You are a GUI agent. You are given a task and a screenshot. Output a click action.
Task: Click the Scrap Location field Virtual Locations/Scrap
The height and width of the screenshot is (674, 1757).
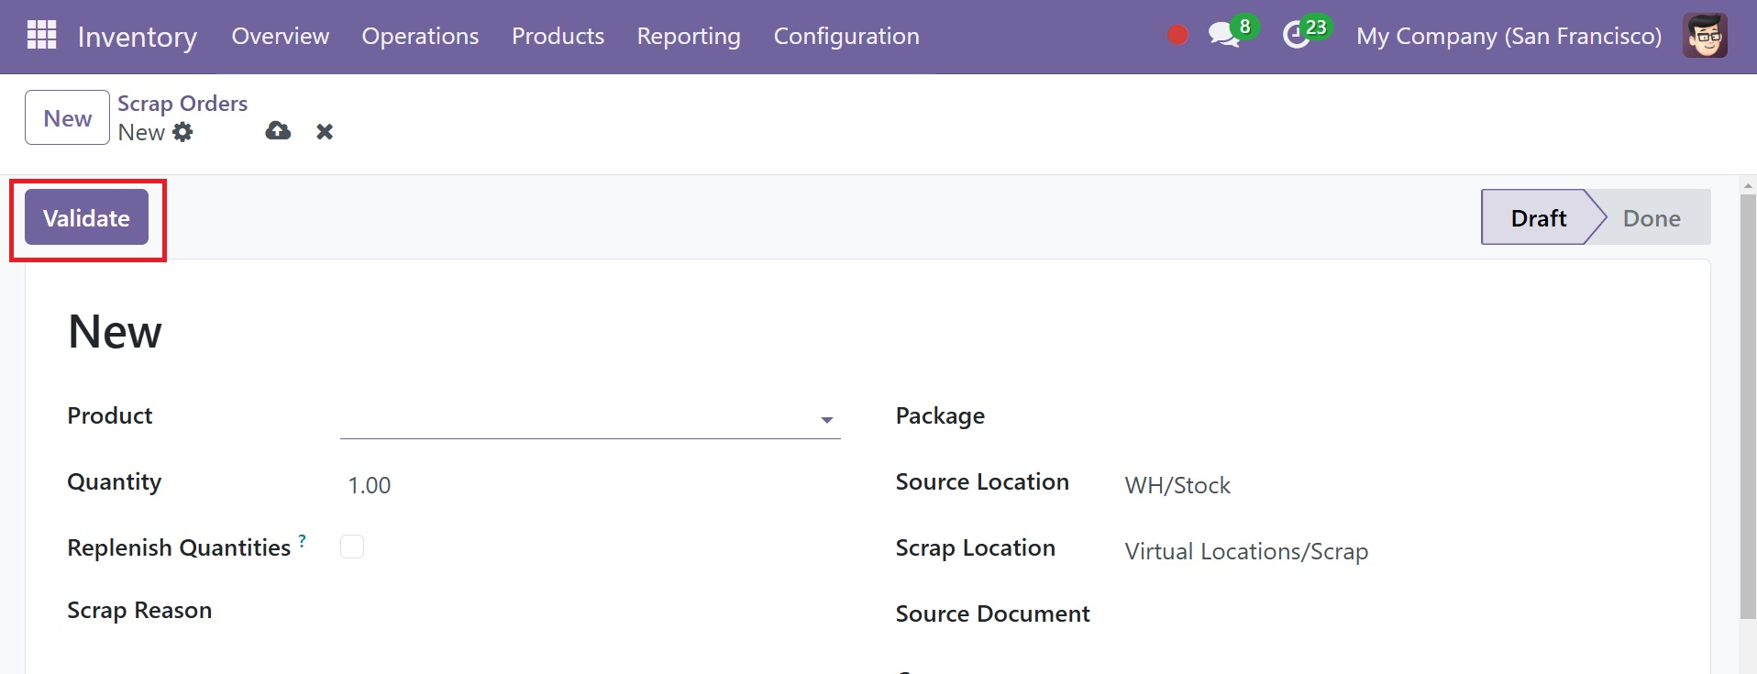tap(1394, 551)
